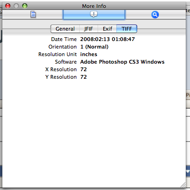
Task: Click the Adobe Photoshop CS3 Windows value
Action: tap(122, 62)
